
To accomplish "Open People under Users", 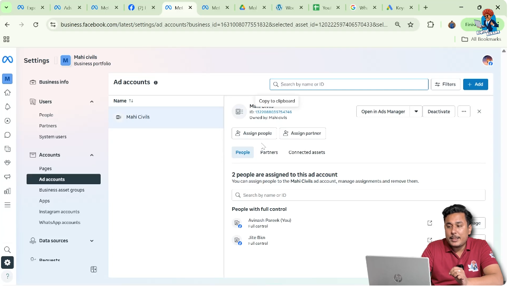I will pos(46,115).
